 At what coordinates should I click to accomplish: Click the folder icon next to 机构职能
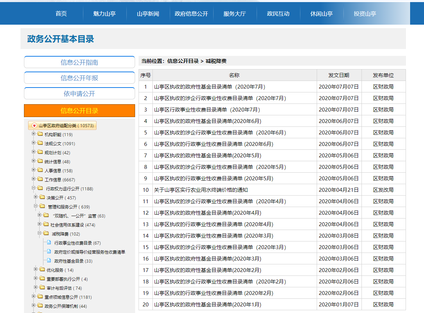coord(40,134)
